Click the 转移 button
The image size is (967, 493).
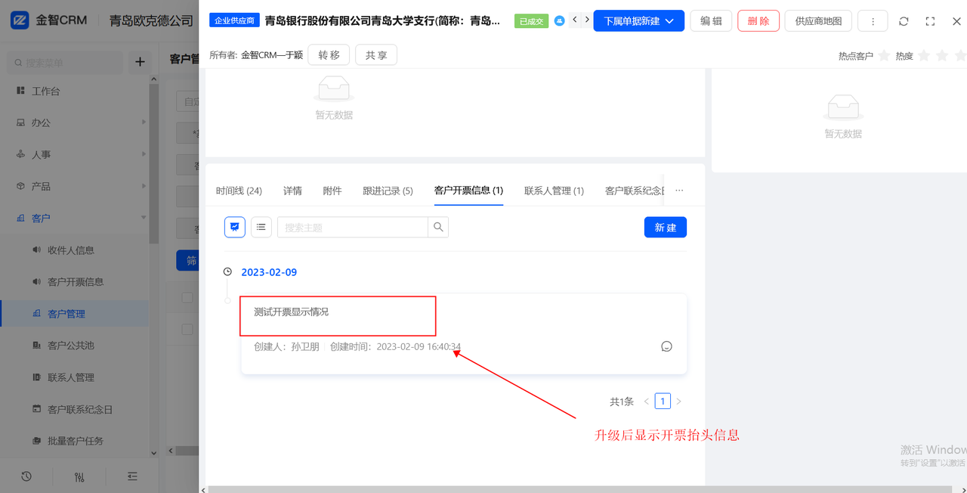point(329,55)
